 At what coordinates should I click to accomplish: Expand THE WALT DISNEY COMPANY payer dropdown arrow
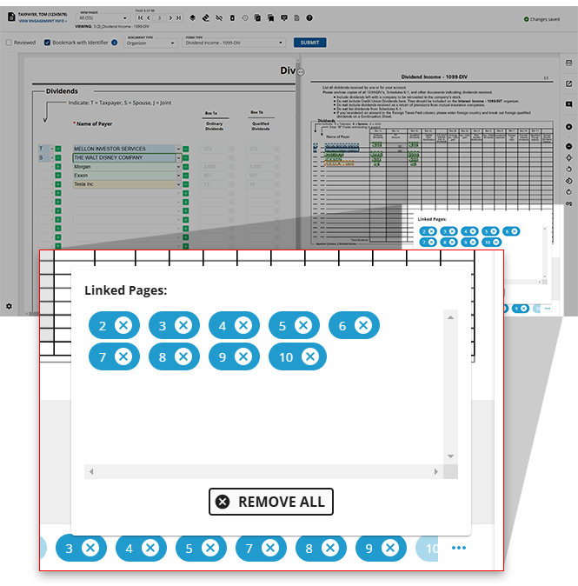pos(178,157)
